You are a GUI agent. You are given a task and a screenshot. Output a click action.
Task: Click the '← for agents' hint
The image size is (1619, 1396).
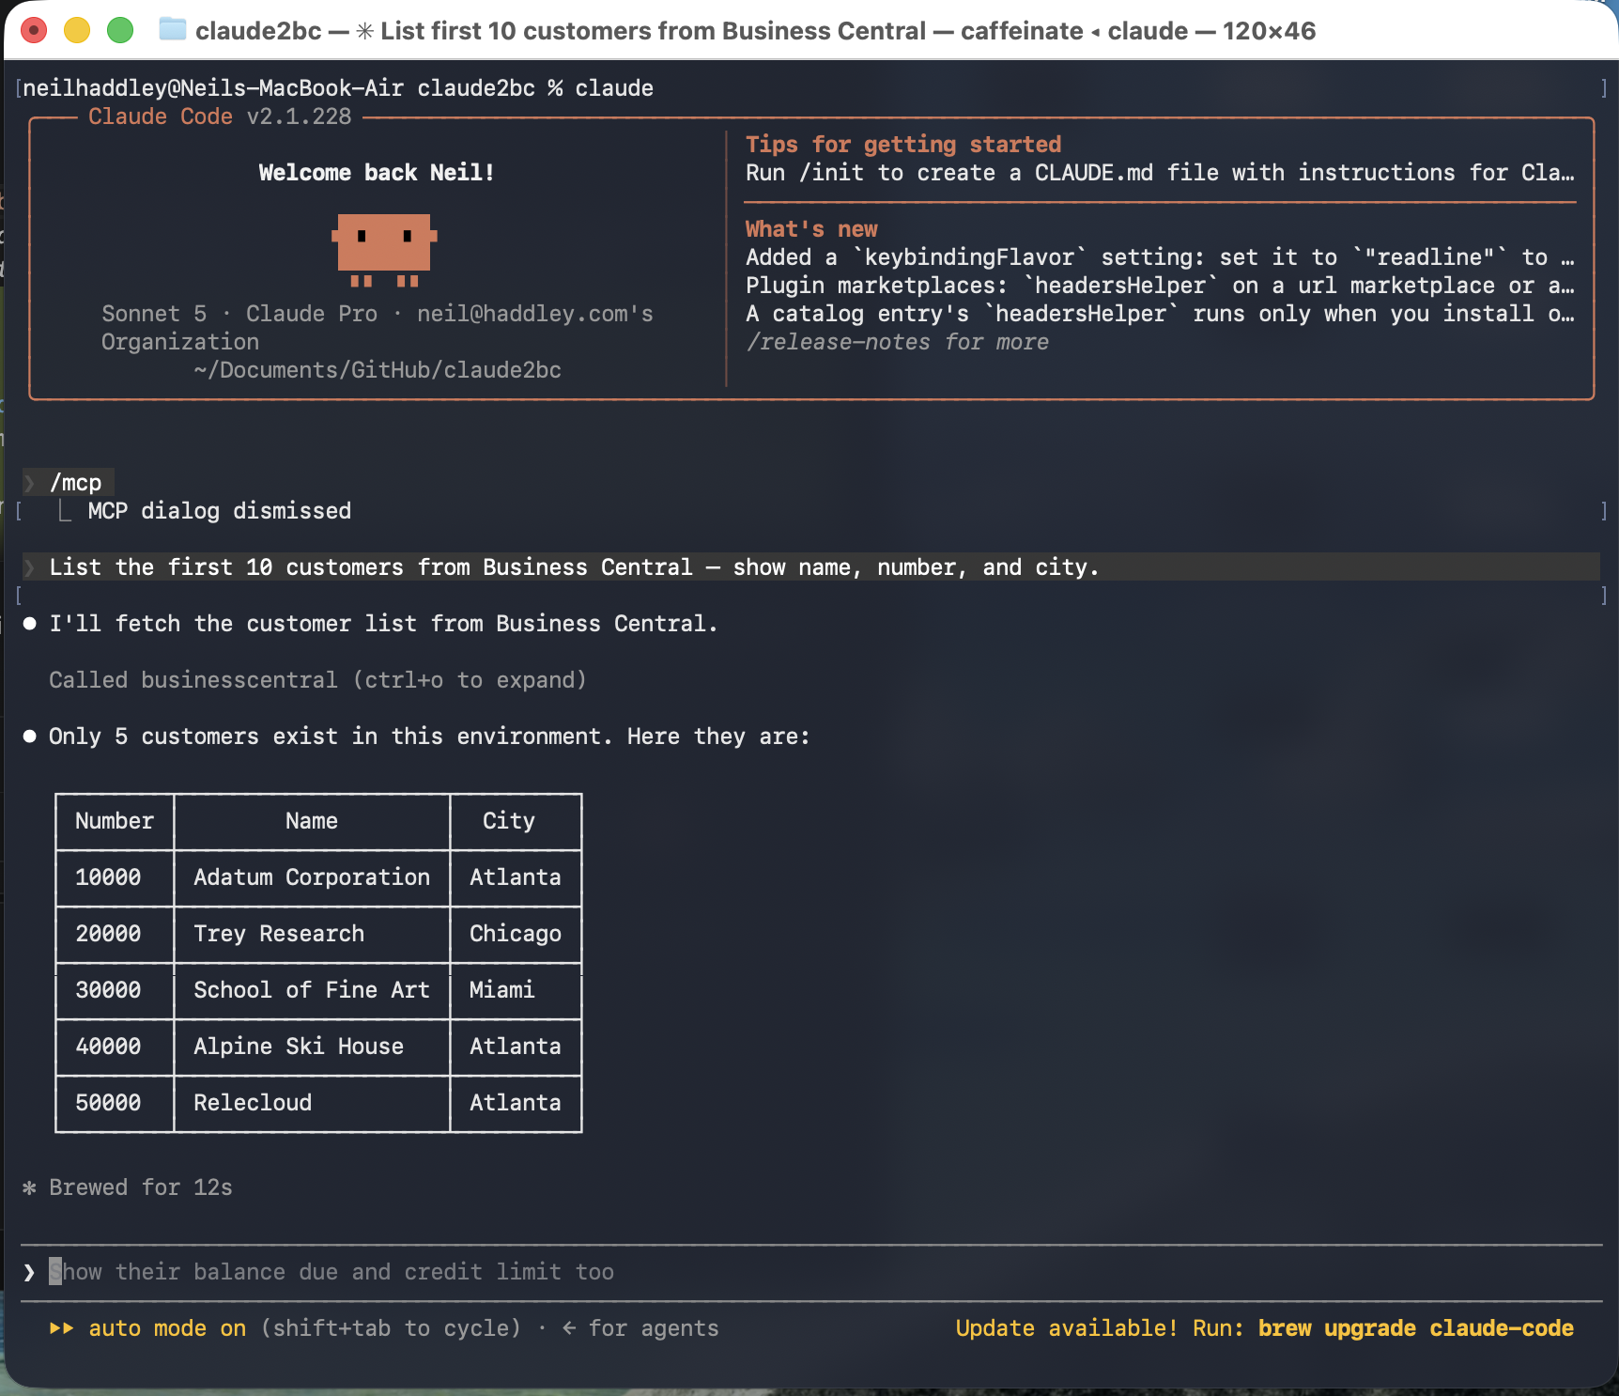[x=640, y=1328]
